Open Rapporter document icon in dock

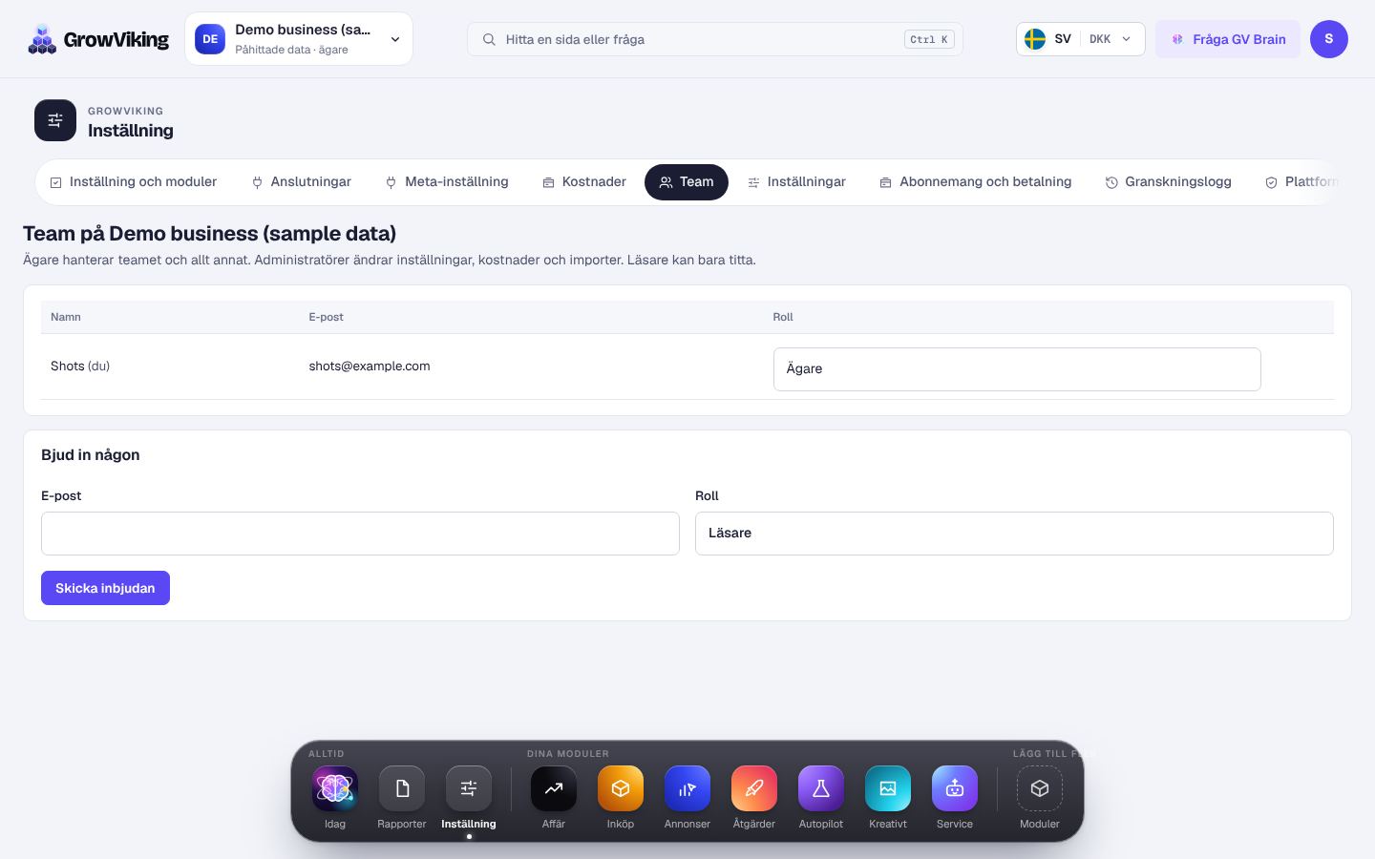(x=402, y=788)
